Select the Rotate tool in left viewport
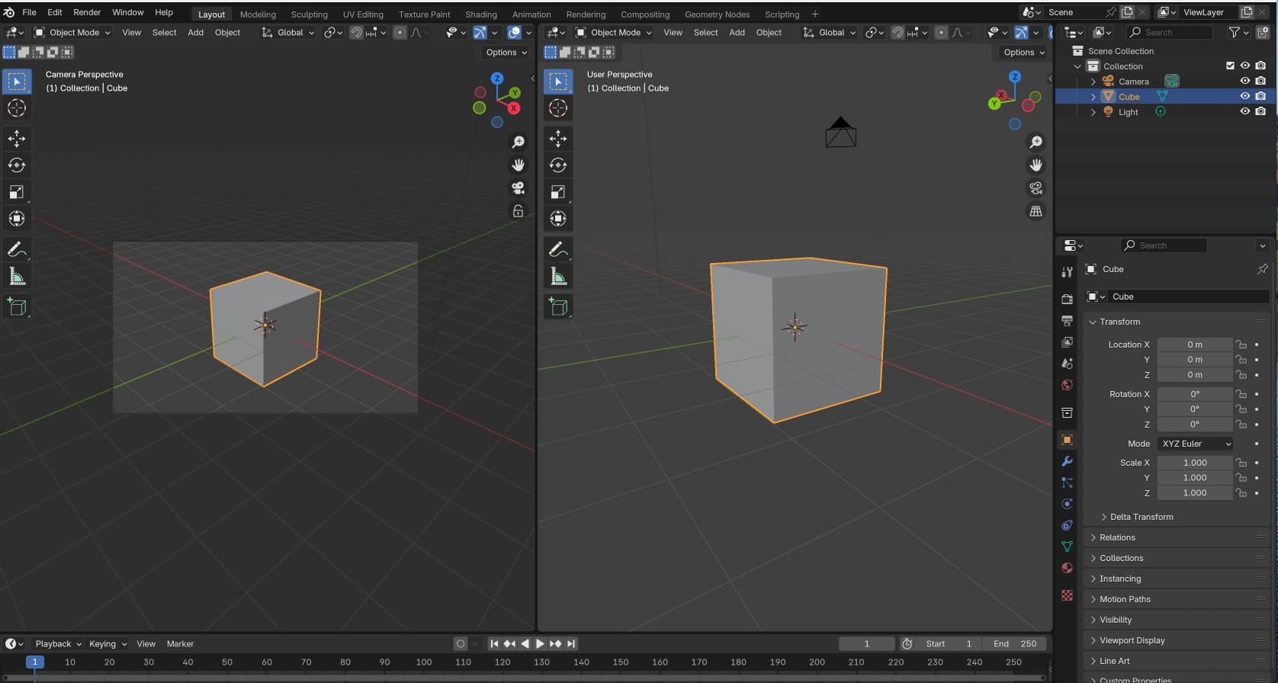Screen dimensions: 1278x683 17,165
